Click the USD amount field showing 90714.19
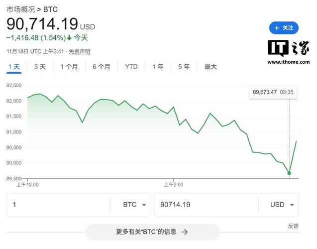 206,205
